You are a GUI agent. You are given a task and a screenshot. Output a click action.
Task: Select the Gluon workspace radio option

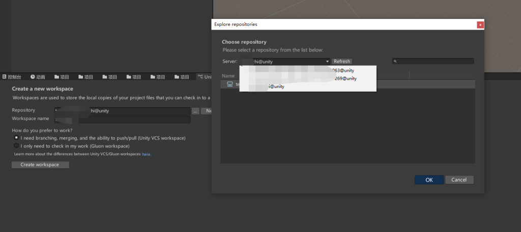16,146
